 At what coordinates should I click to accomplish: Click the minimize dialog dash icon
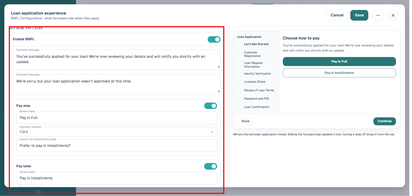(x=378, y=15)
